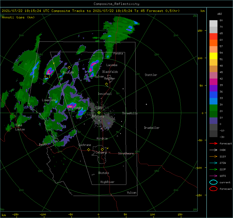The width and height of the screenshot is (233, 218).
Task: Click the Stettler city label
Action: pyautogui.click(x=151, y=75)
